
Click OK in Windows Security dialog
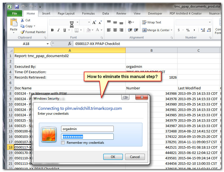(x=113, y=157)
